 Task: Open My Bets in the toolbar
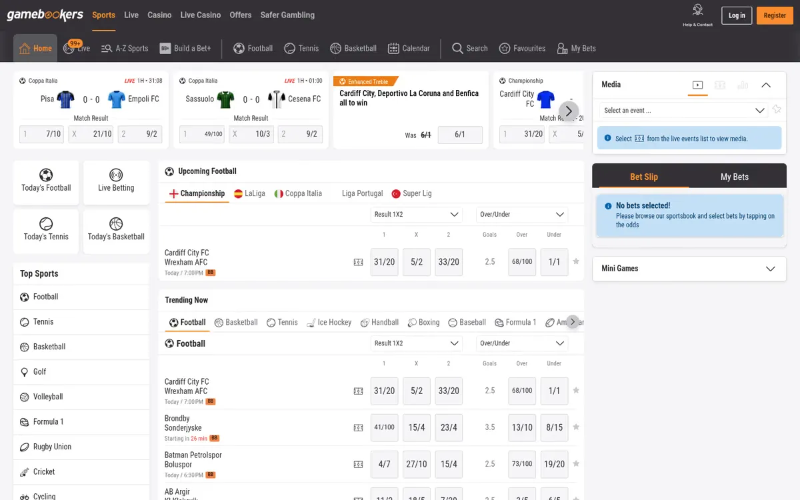[577, 48]
